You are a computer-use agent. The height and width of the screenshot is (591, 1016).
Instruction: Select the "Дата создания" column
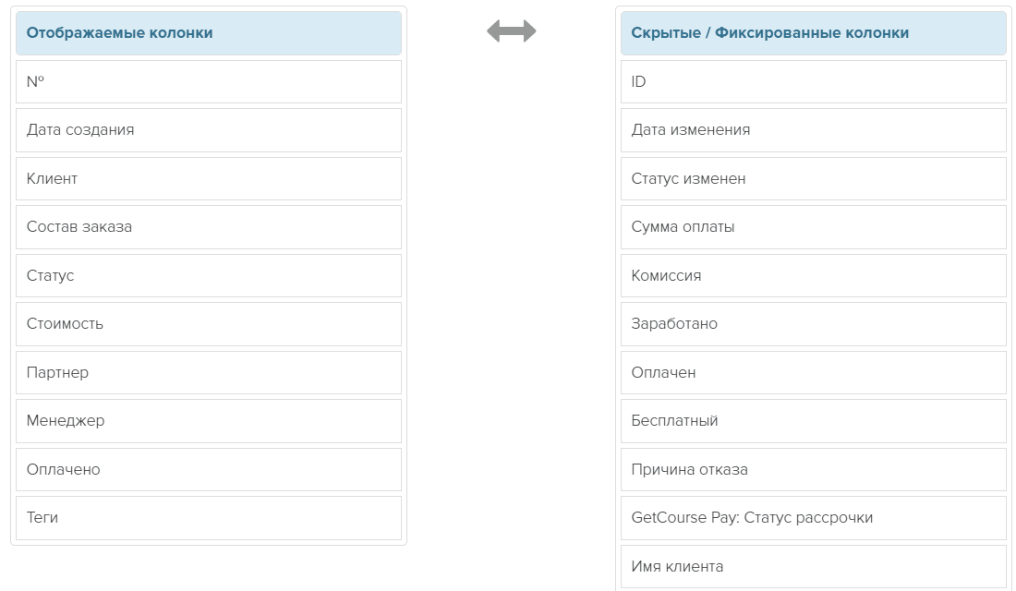tap(208, 129)
